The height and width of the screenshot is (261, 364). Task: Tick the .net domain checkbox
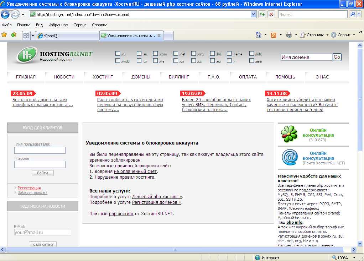click(176, 54)
